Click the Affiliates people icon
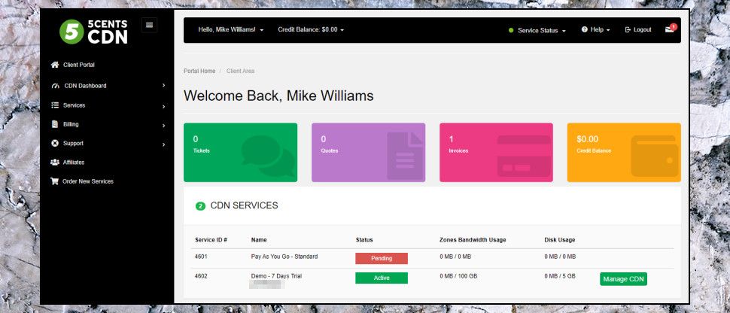Screen dimensions: 730x313 [x=55, y=163]
